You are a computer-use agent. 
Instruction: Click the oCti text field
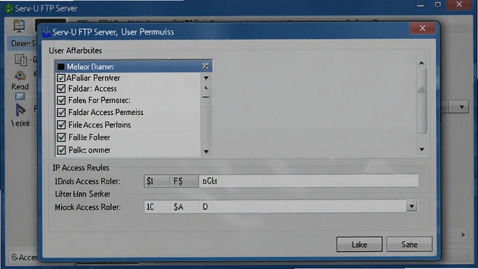(309, 181)
